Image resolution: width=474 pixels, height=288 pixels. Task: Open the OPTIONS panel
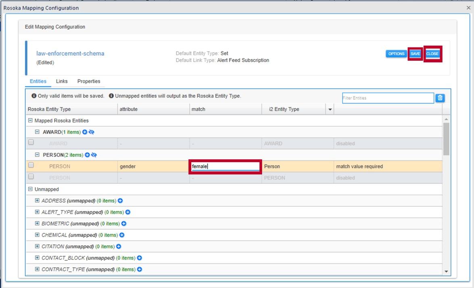tap(396, 53)
